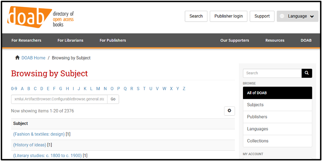The height and width of the screenshot is (161, 322).
Task: Select Publishers in Browse sidebar
Action: (277, 117)
